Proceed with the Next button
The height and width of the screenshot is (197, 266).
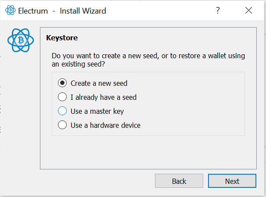coord(232,181)
